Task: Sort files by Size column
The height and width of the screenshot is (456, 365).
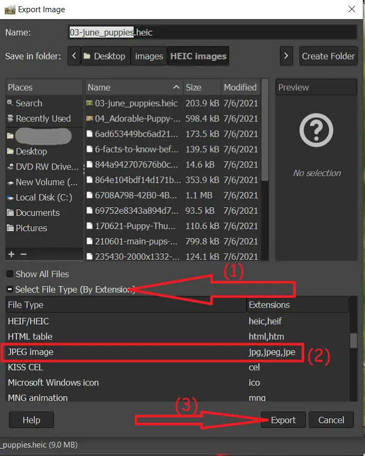Action: (202, 87)
